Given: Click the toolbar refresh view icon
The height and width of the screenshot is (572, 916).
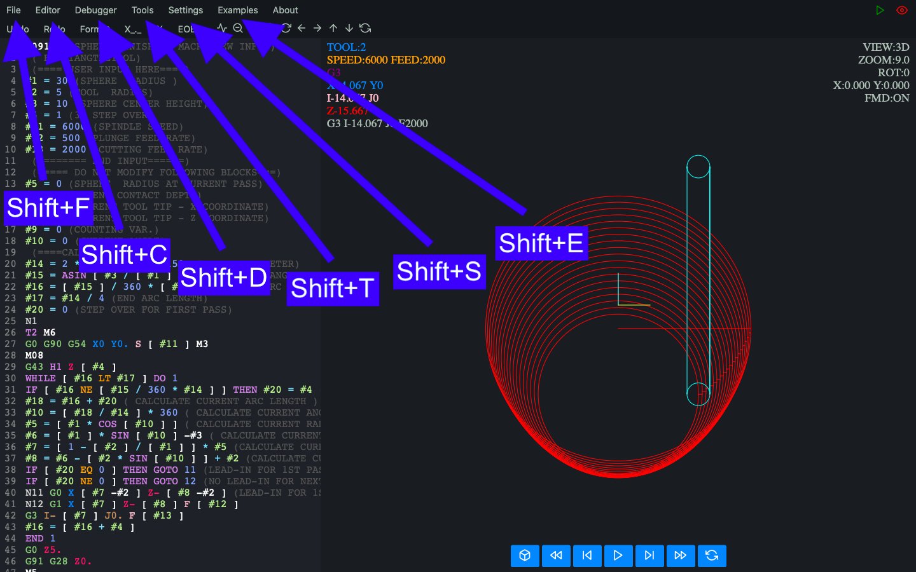Looking at the screenshot, I should point(365,28).
